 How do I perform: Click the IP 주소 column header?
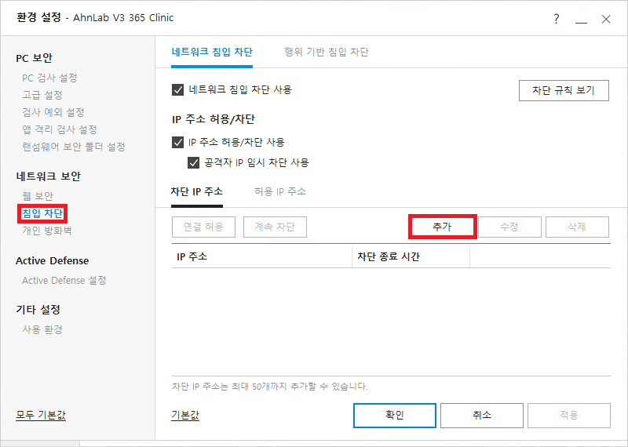tap(262, 256)
